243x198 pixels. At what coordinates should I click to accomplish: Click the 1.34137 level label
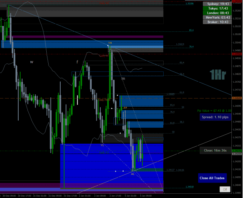170,170
